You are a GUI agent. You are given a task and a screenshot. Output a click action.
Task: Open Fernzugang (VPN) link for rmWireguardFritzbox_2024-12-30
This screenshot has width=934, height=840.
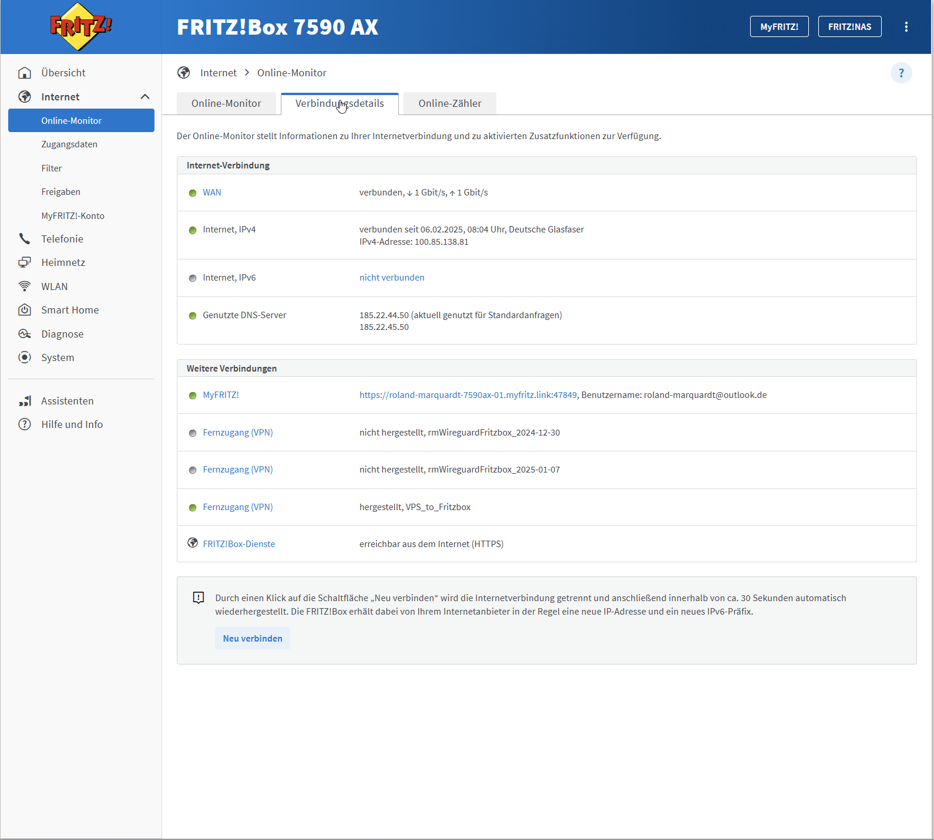pos(238,433)
